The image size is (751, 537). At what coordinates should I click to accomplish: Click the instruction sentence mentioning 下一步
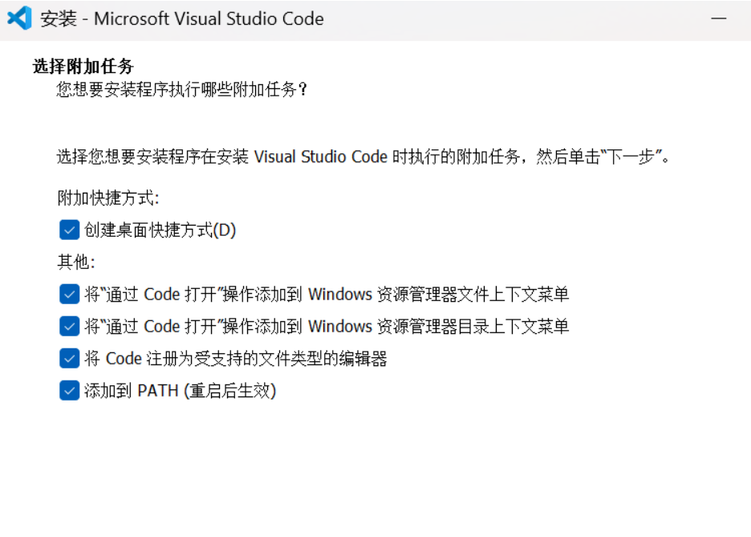[363, 157]
